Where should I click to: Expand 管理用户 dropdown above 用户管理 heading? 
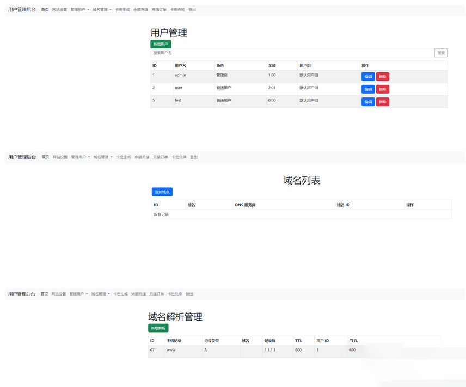coord(79,10)
